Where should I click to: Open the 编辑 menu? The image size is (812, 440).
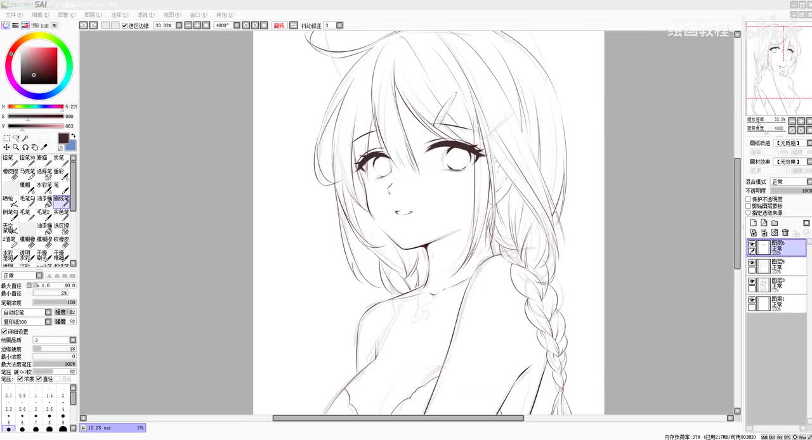pyautogui.click(x=41, y=15)
